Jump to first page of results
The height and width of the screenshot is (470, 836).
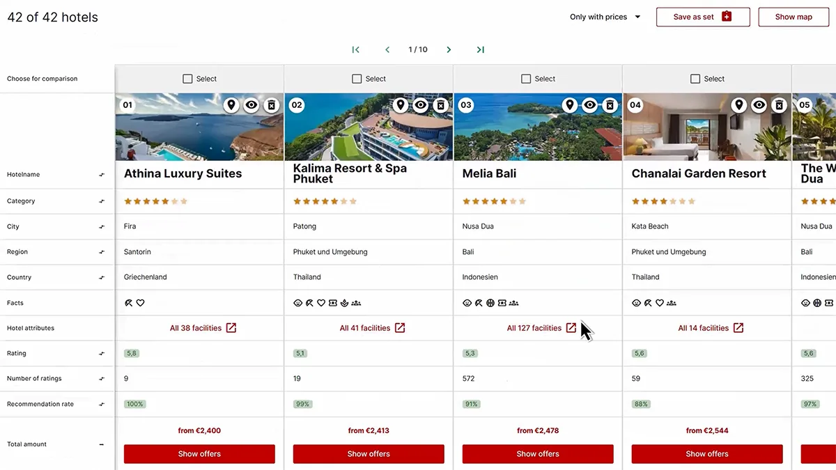point(356,49)
